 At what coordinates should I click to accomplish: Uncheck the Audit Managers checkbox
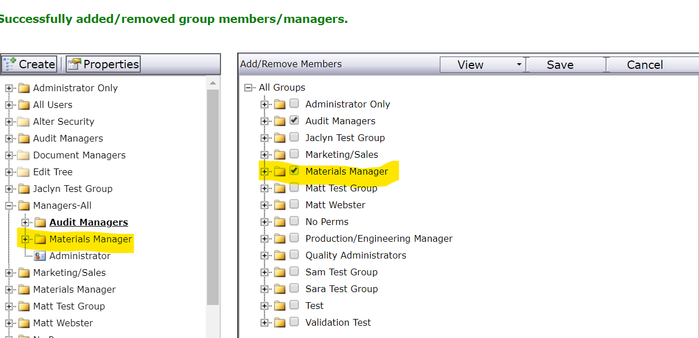point(294,120)
